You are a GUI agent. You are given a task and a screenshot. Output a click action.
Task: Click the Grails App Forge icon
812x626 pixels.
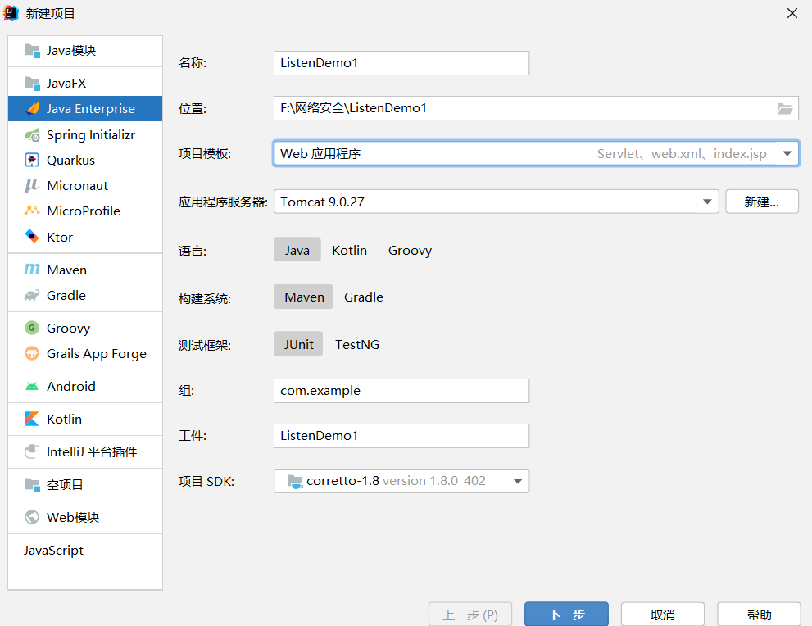32,353
